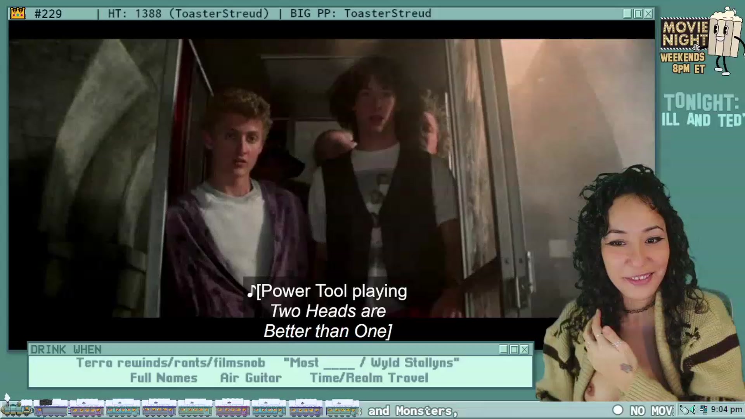Click the streamer webcam overlay
Screen dimensions: 745x419
(x=640, y=283)
